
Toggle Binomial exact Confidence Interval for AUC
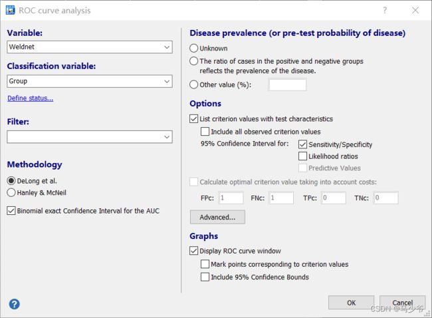point(11,211)
